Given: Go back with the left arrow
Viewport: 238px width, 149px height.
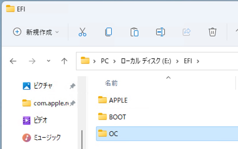Looking at the screenshot, I should (x=13, y=61).
